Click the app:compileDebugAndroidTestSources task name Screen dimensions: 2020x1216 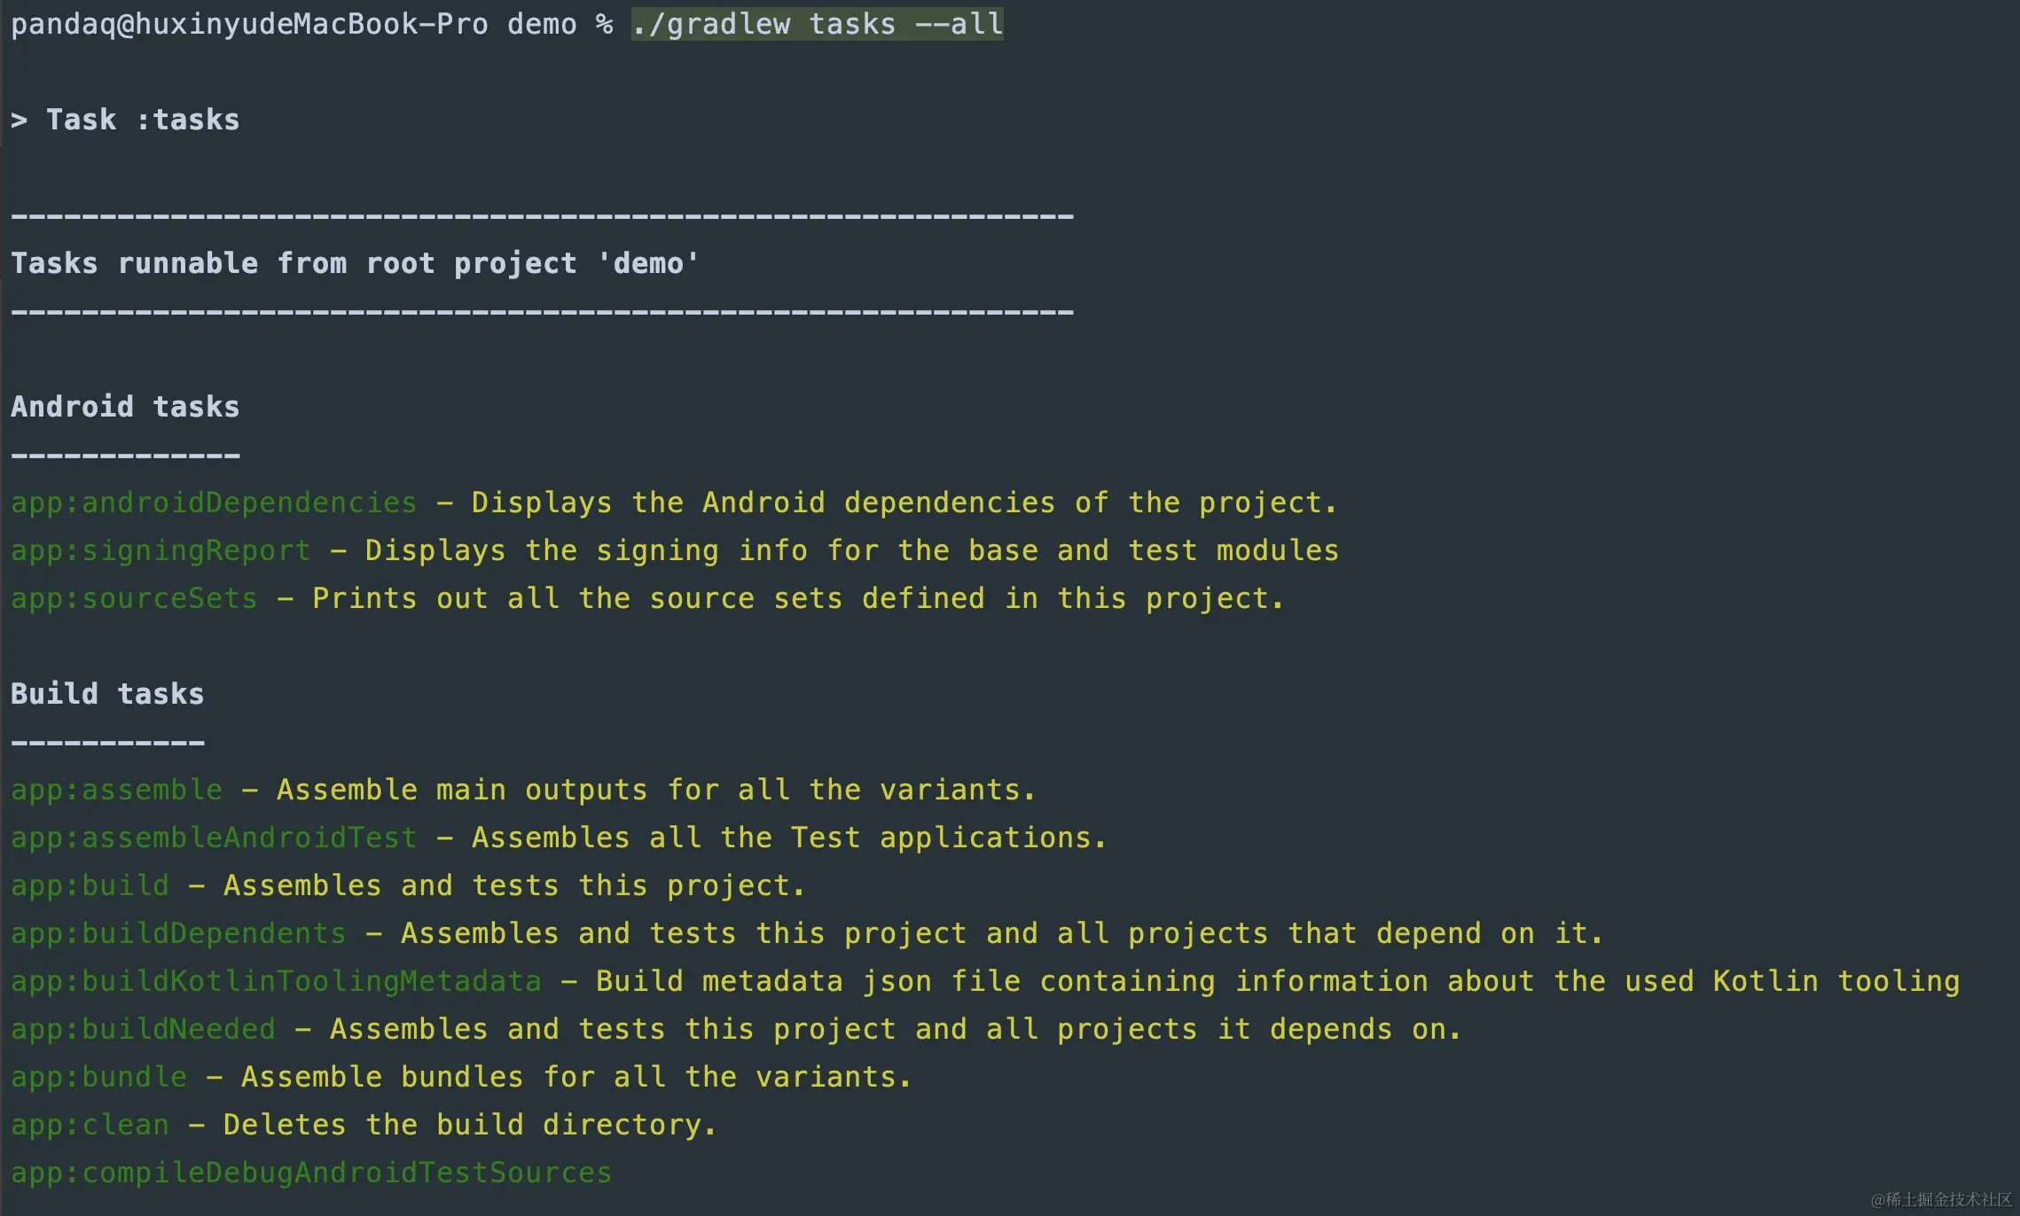(311, 1173)
